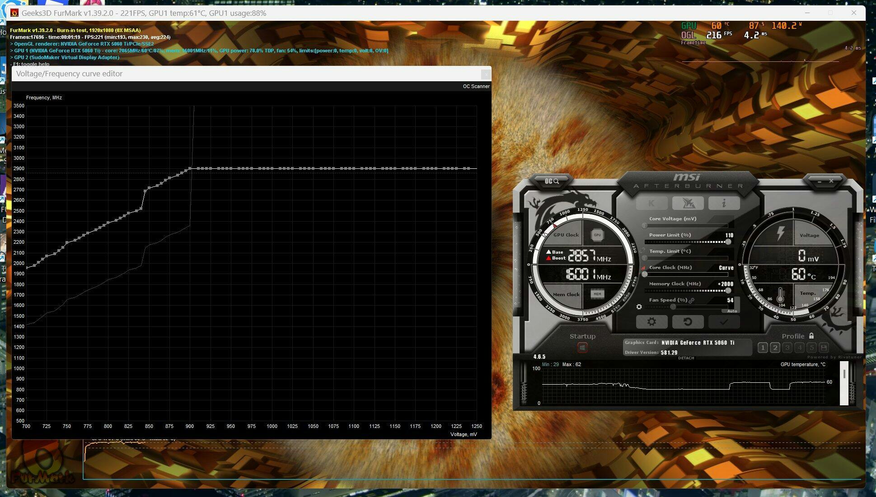Toggle the fan speed link chain icon
This screenshot has height=497, width=876.
click(692, 300)
